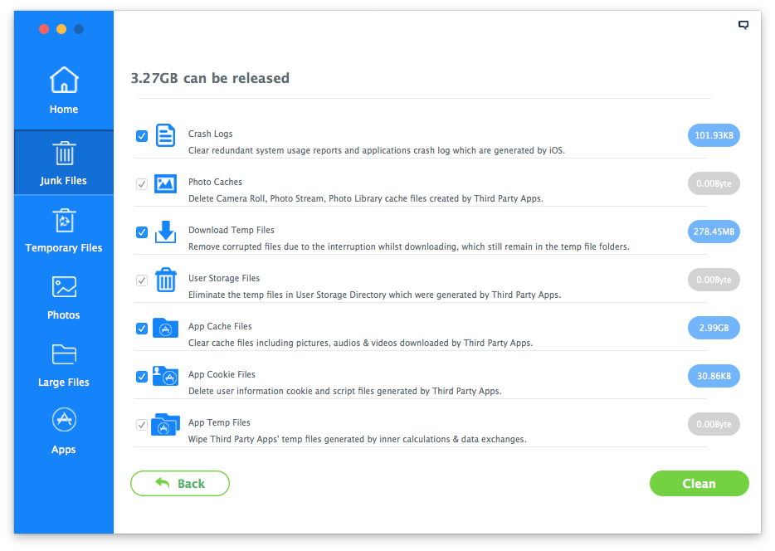Switch to the Temporary Files label
Image resolution: width=775 pixels, height=551 pixels.
[x=64, y=248]
